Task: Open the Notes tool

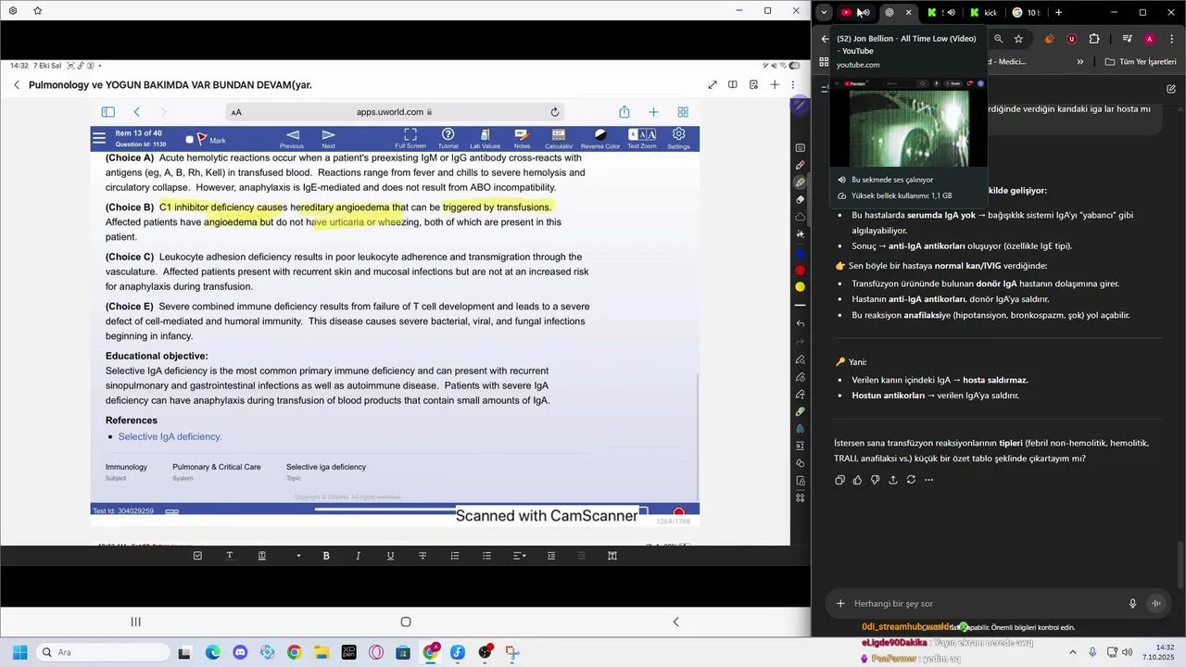Action: coord(522,139)
